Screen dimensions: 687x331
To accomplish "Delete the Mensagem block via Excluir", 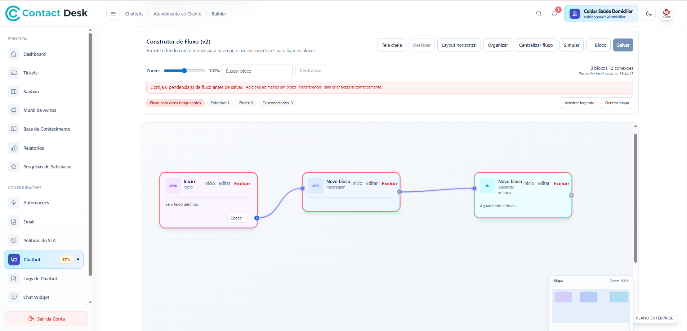I will (x=389, y=183).
